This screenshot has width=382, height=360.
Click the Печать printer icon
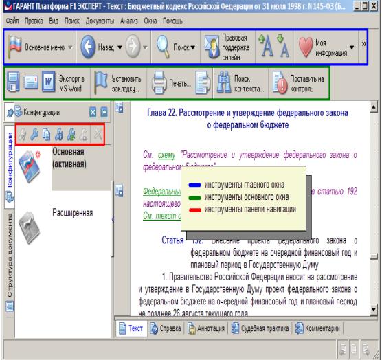click(x=159, y=83)
